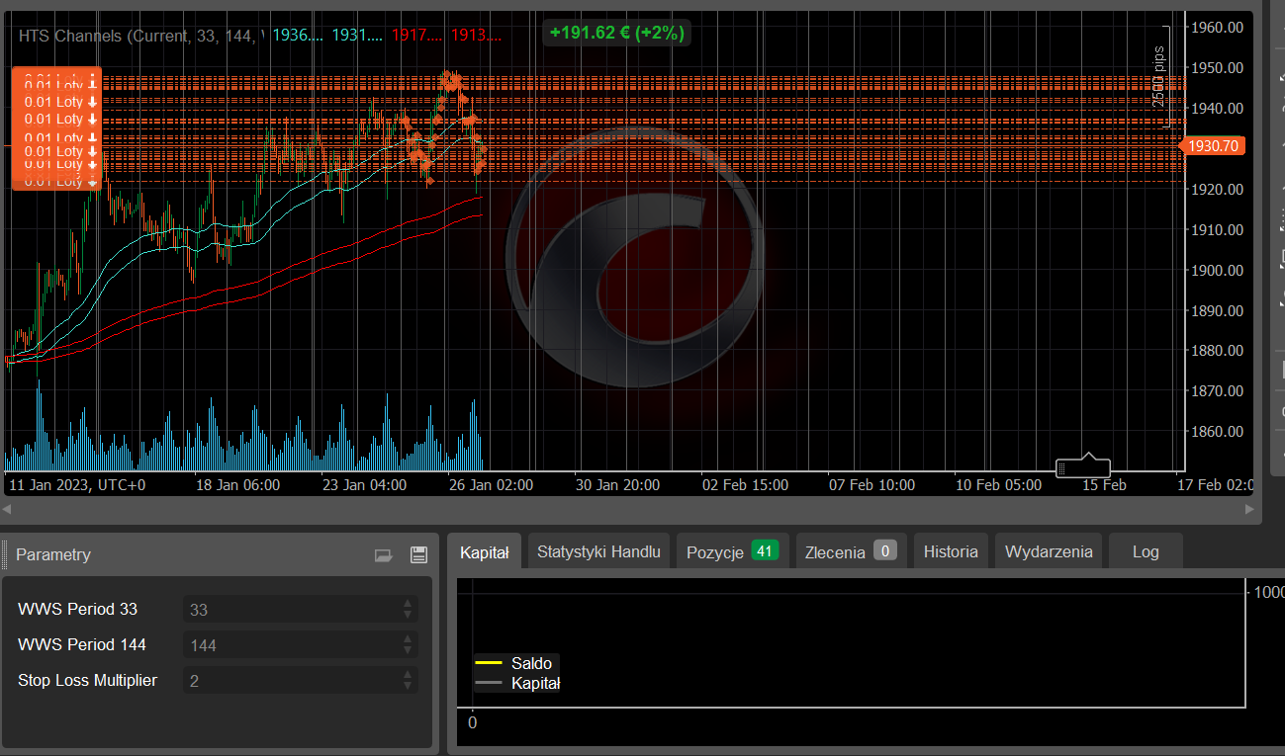Decrease the Stop Loss Multiplier value
Image resolution: width=1285 pixels, height=756 pixels.
tap(408, 686)
